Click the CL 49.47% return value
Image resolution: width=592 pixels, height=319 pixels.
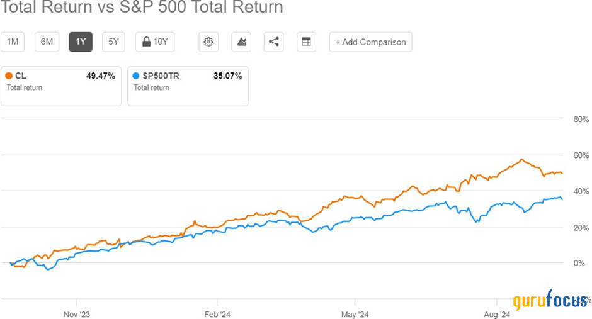tap(100, 76)
